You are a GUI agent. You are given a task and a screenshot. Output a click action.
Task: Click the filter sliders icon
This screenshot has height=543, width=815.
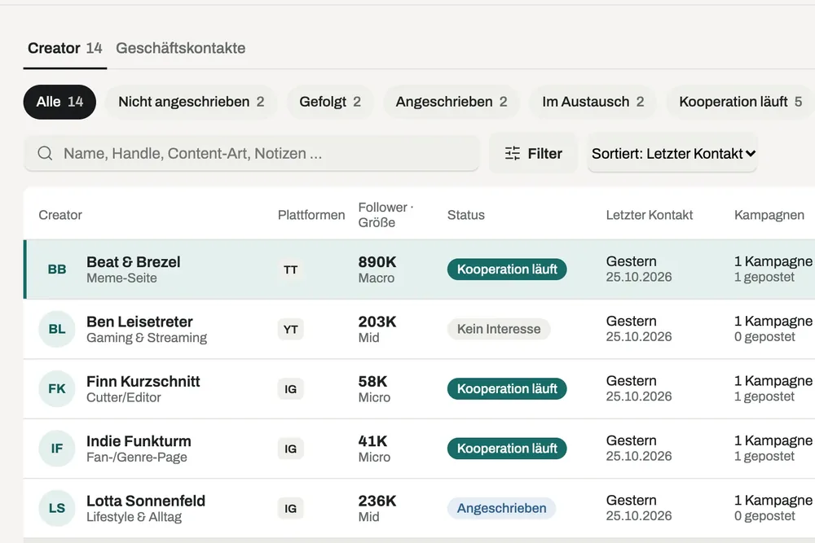(513, 153)
